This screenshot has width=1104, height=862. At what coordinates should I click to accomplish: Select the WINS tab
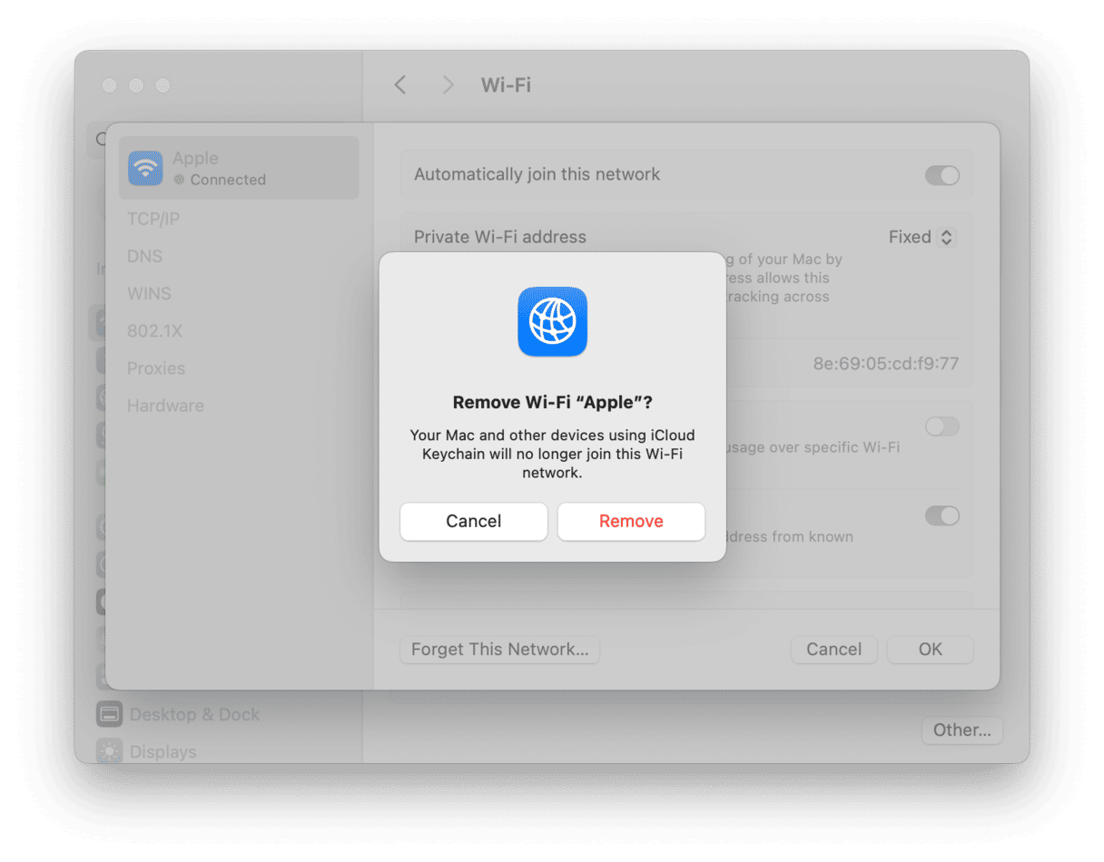click(x=149, y=294)
